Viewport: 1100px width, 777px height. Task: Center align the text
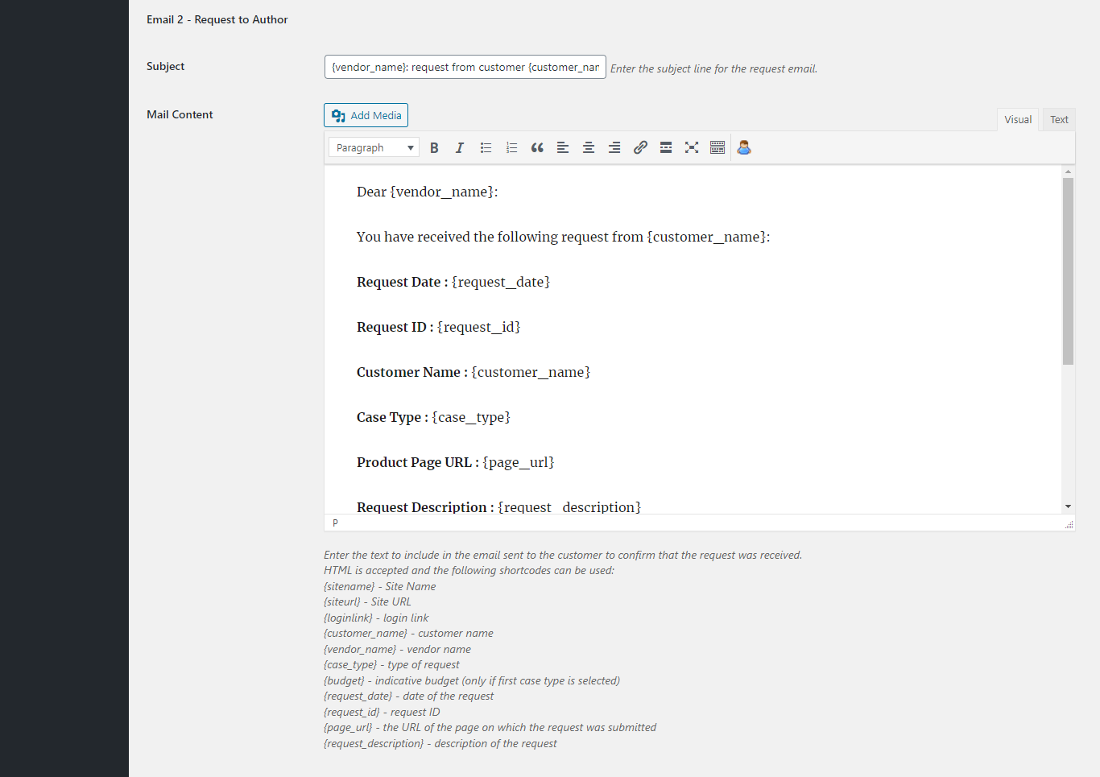(589, 148)
